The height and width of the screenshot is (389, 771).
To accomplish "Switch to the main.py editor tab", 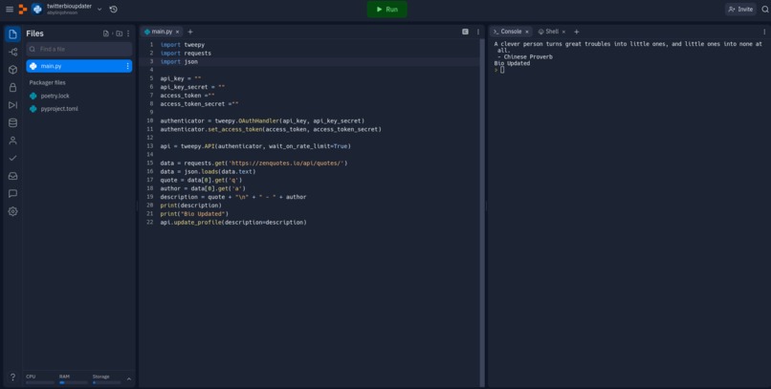I will click(162, 32).
